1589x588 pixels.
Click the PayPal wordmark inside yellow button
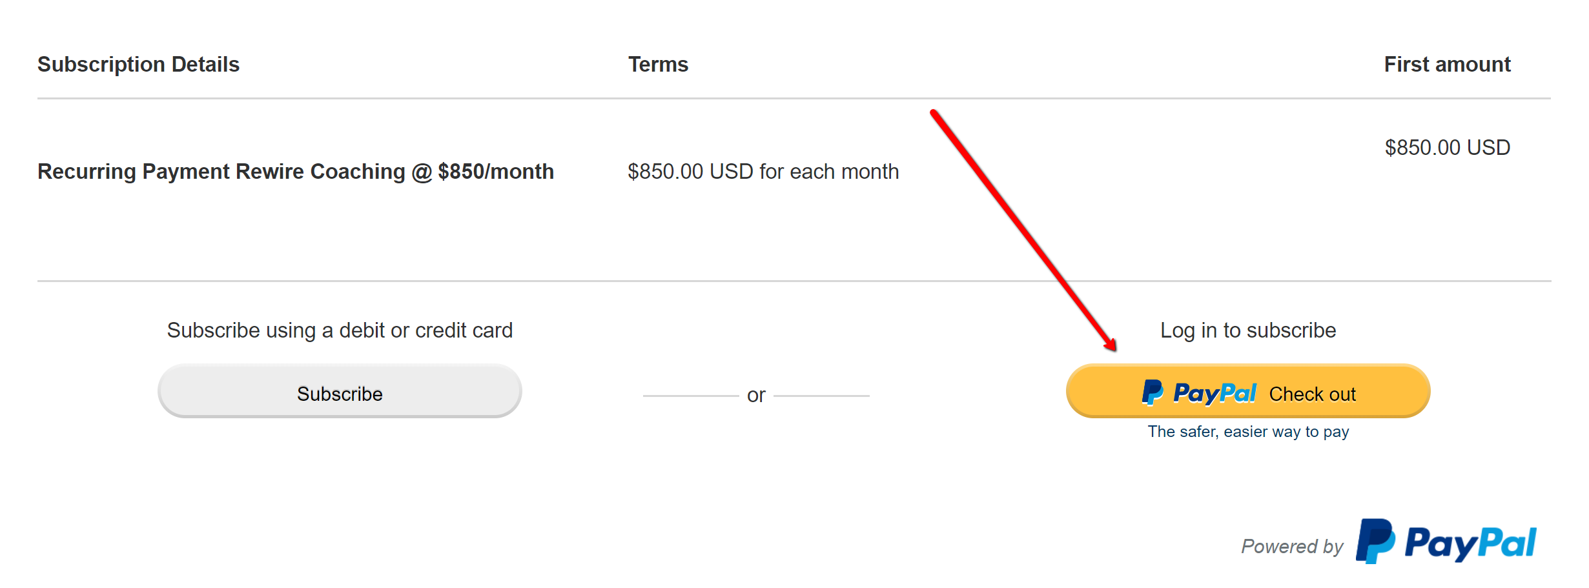[1215, 393]
